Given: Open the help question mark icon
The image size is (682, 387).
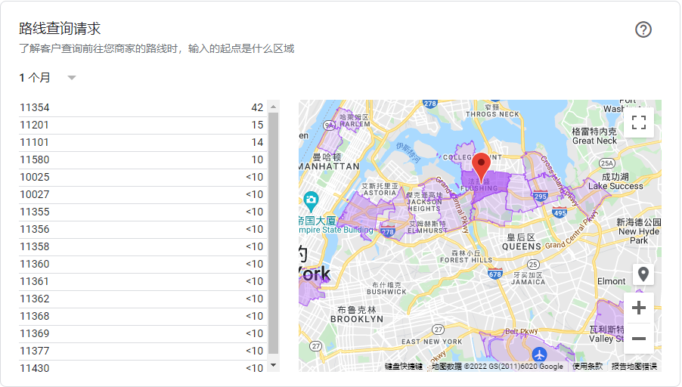Looking at the screenshot, I should pos(643,29).
